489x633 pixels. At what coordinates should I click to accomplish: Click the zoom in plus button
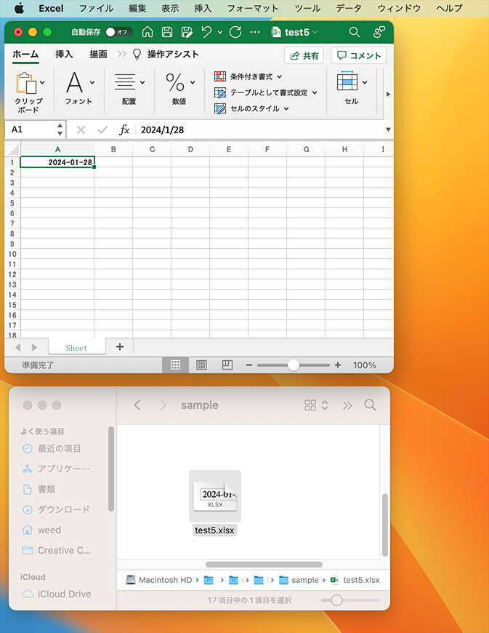[x=338, y=365]
